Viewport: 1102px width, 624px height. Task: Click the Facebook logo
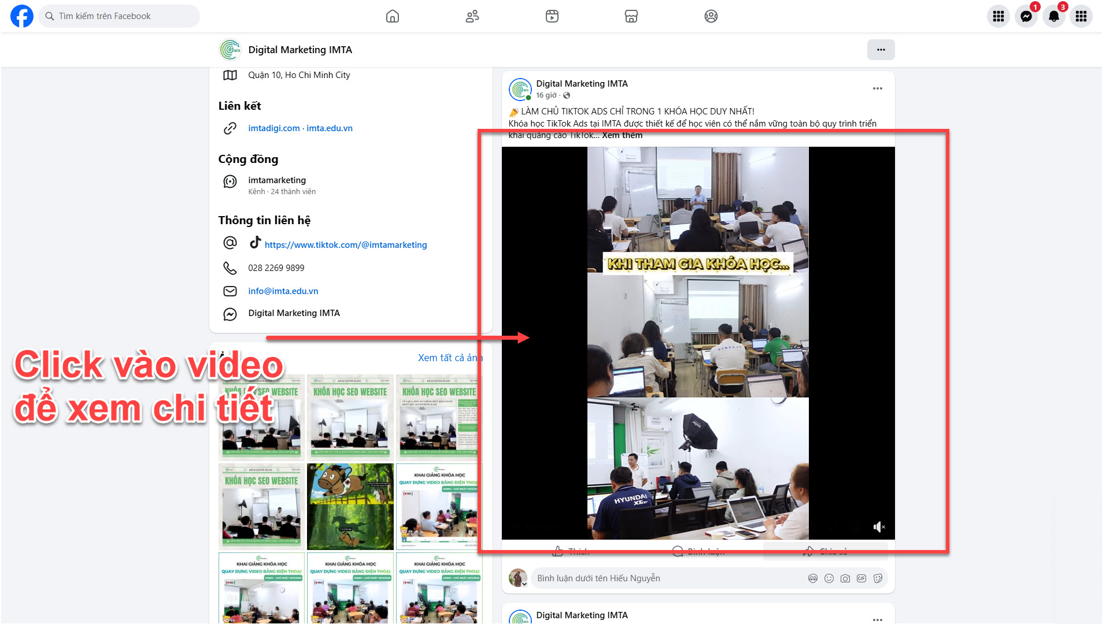click(21, 16)
